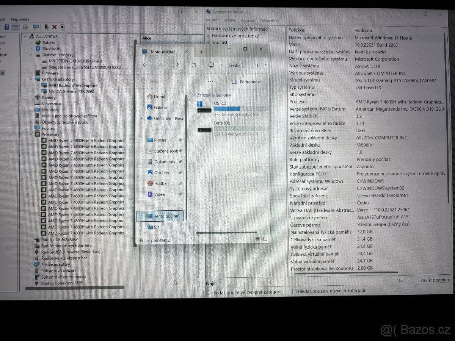
Task: Open Videa icon in Explorer sidebar
Action: pyautogui.click(x=150, y=194)
